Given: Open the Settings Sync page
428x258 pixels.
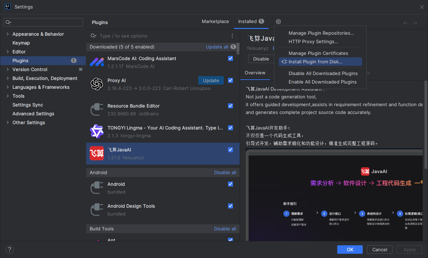Looking at the screenshot, I should (x=28, y=105).
